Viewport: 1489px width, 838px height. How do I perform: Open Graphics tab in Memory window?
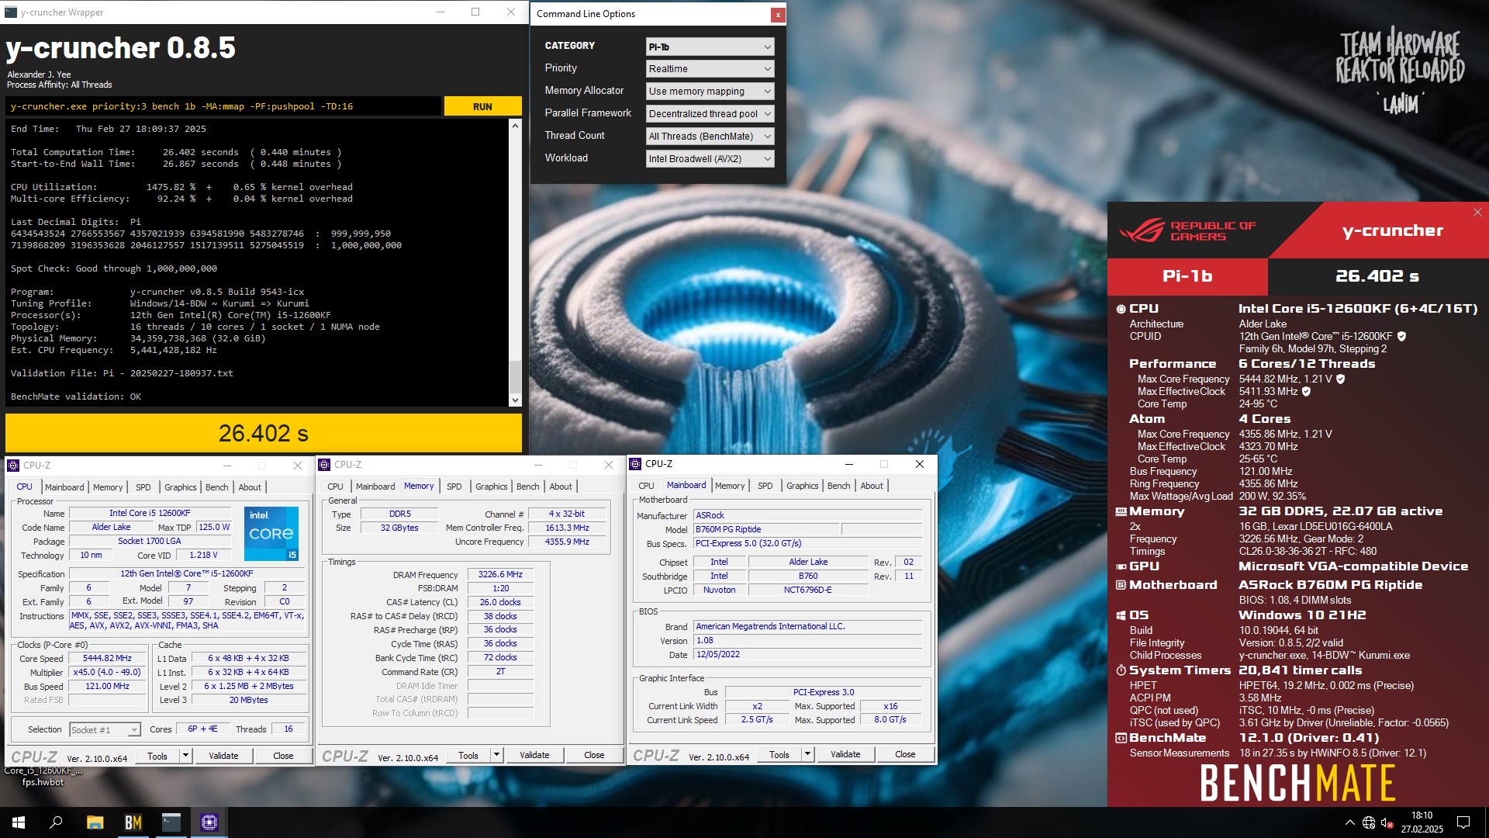point(492,487)
